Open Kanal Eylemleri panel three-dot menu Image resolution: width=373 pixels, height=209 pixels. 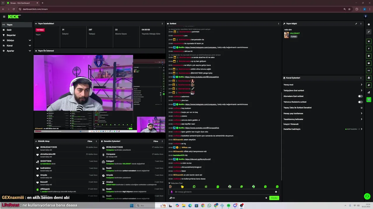361,78
